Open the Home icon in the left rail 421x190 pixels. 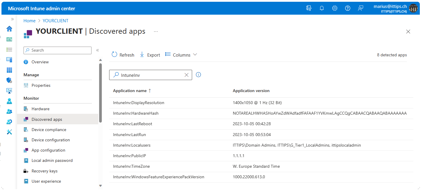click(x=9, y=29)
